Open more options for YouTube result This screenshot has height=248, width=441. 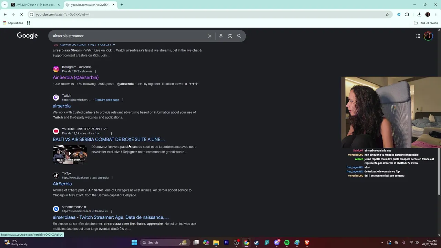112,133
